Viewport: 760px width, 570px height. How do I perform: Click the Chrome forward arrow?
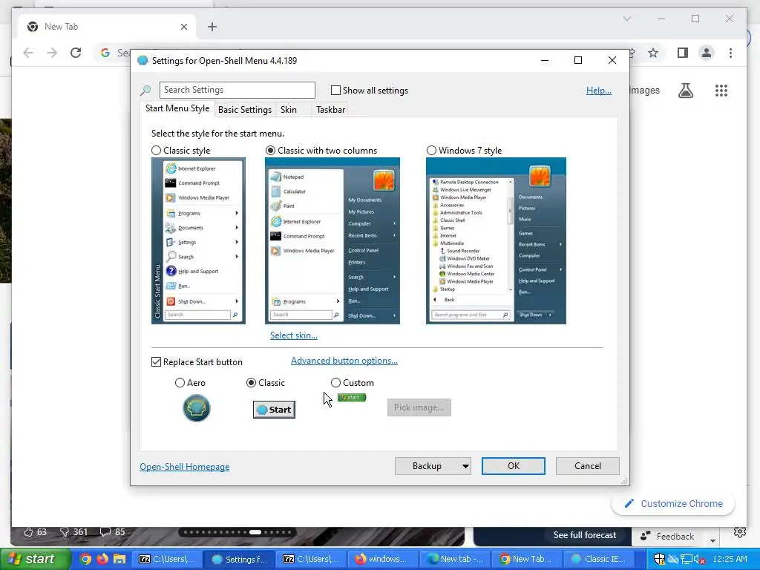[52, 53]
